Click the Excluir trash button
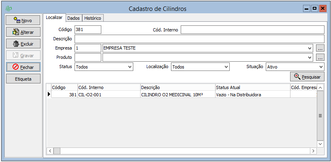331x162 pixels. tap(23, 44)
